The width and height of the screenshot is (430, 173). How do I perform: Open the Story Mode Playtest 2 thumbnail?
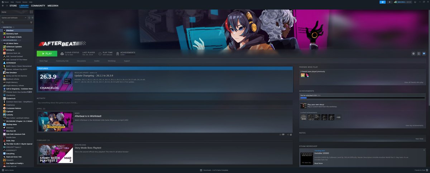point(56,153)
